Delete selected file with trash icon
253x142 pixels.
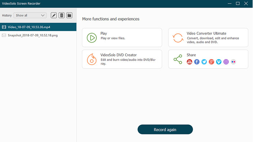click(62, 15)
